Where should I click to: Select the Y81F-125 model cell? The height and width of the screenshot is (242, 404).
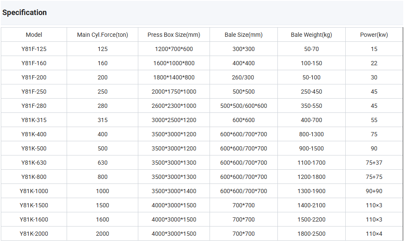(34, 49)
